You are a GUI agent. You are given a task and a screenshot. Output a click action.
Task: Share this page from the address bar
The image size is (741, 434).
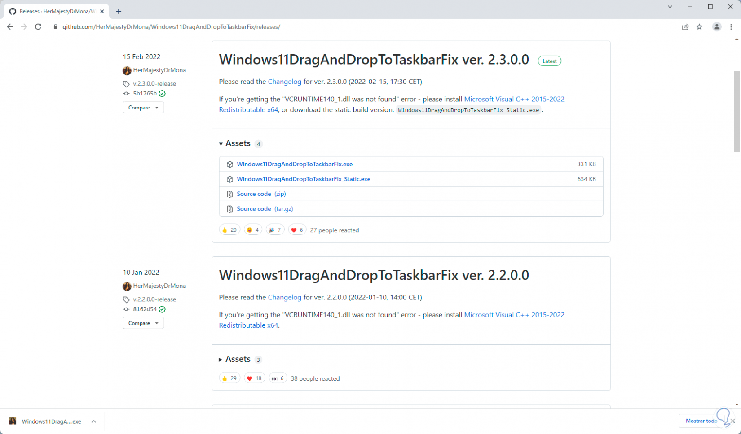[685, 27]
